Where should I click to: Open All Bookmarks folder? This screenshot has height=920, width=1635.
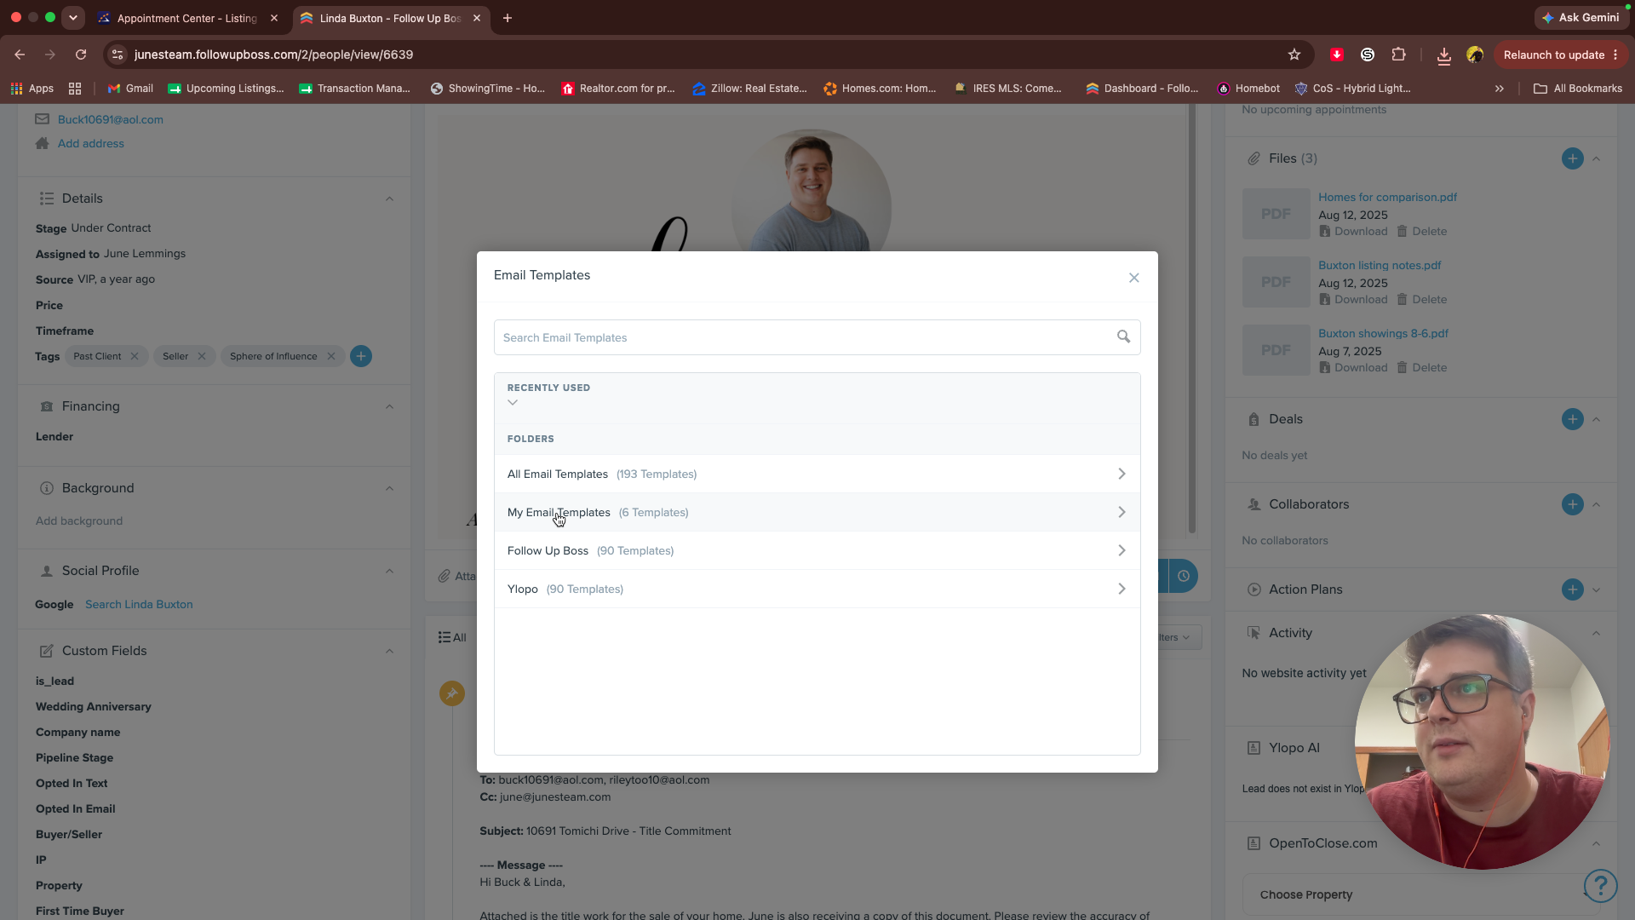pyautogui.click(x=1578, y=89)
